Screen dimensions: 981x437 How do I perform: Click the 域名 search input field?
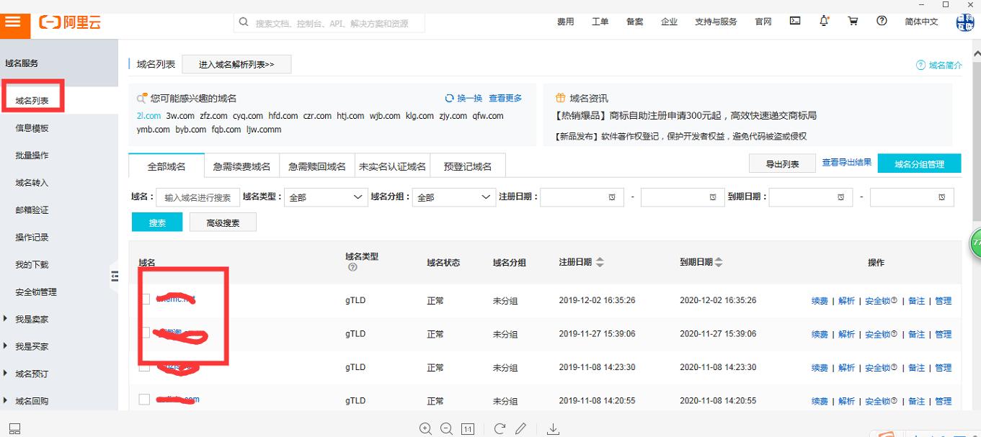[197, 197]
